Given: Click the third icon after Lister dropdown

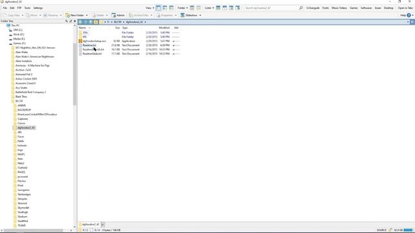Looking at the screenshot, I should 231,8.
